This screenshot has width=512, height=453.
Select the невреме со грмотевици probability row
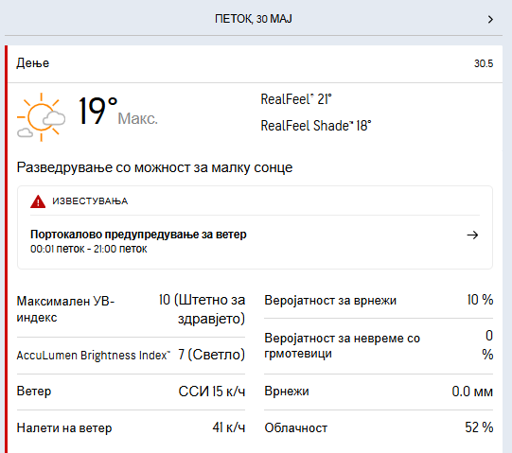pos(379,346)
